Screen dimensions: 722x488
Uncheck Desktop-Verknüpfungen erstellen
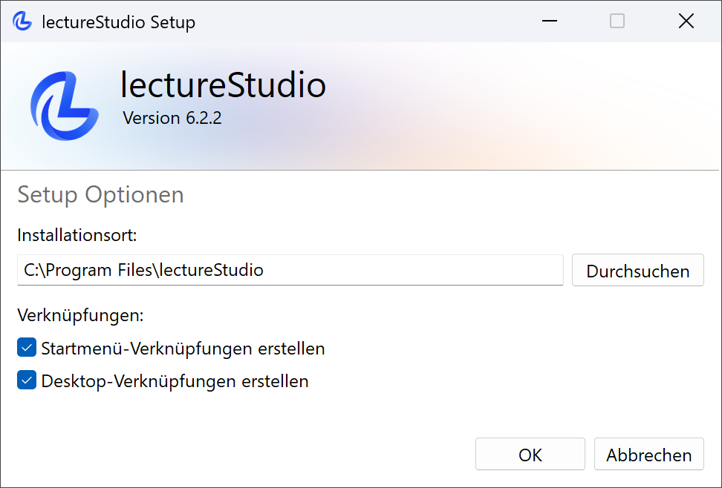pos(27,380)
